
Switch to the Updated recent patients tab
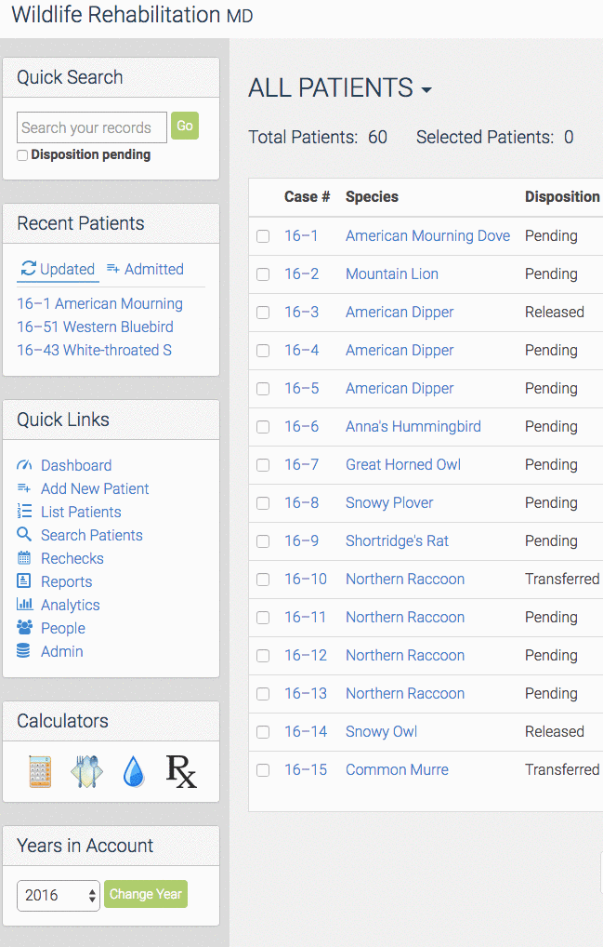pos(58,270)
